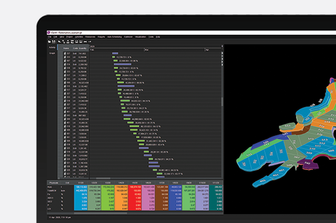Open the Help menu
The width and height of the screenshot is (336, 223).
158,37
